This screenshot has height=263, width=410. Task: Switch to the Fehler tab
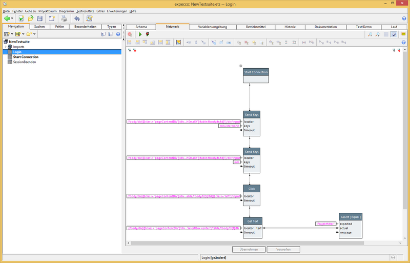[60, 27]
